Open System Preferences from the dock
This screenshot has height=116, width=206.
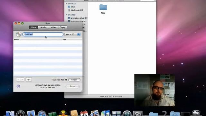click(x=137, y=113)
